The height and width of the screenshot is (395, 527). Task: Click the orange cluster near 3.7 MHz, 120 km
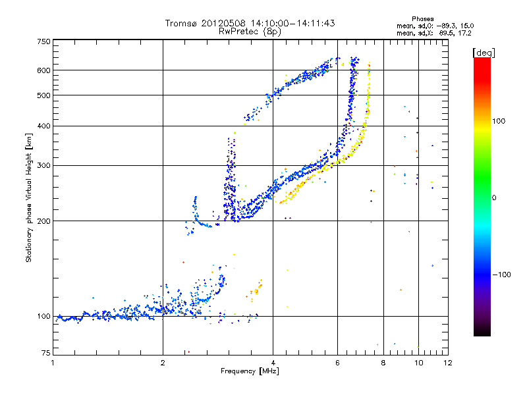(x=256, y=290)
